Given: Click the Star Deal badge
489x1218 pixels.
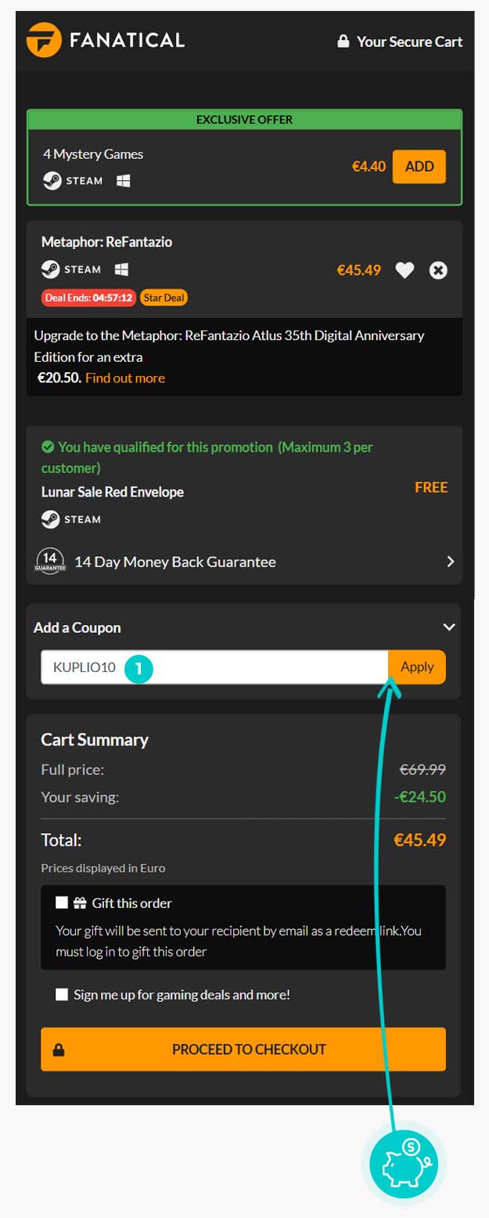Looking at the screenshot, I should coord(164,298).
